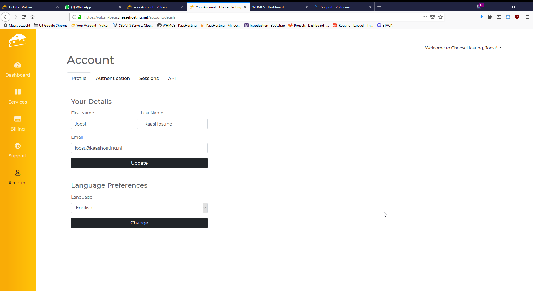
Task: Open the API tab
Action: pos(172,78)
